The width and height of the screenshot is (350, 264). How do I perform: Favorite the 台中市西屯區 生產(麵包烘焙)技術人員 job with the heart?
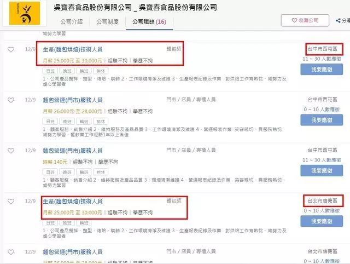point(11,49)
